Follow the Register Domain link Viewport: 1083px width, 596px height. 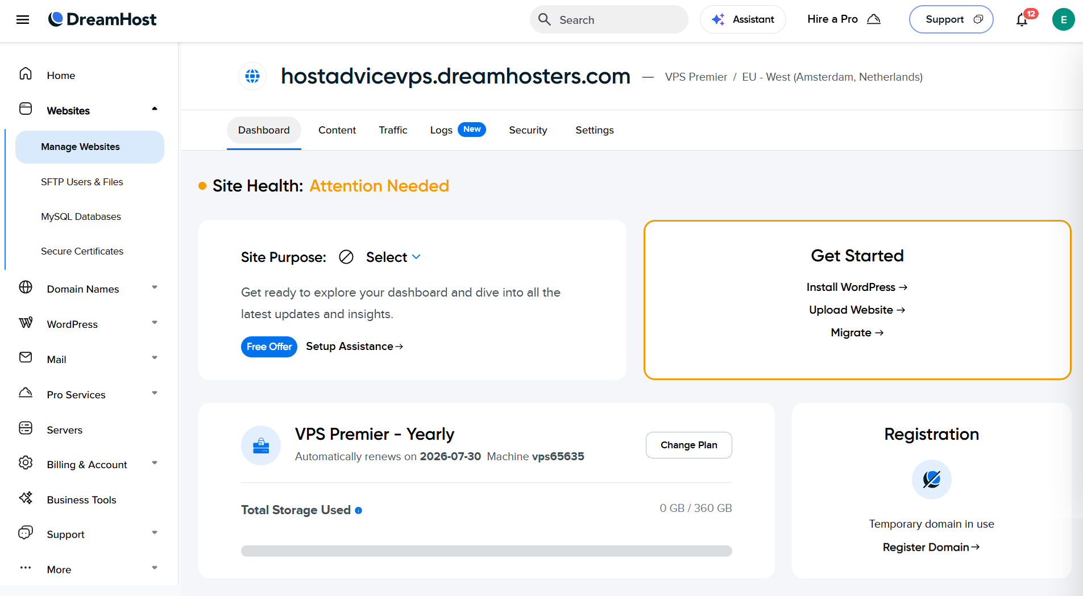pos(931,547)
